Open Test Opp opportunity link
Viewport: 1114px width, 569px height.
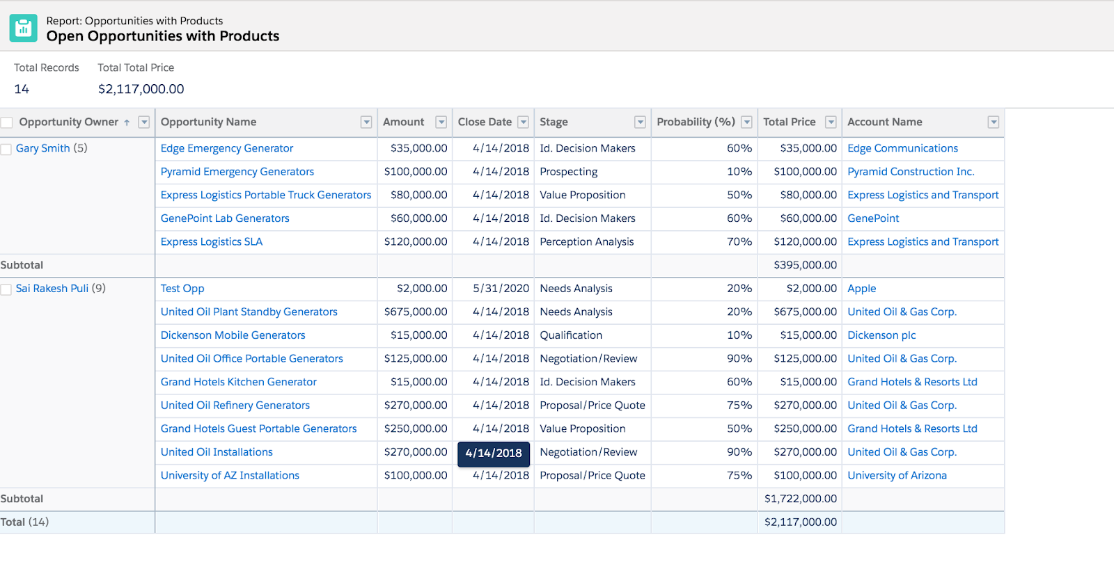pyautogui.click(x=182, y=288)
